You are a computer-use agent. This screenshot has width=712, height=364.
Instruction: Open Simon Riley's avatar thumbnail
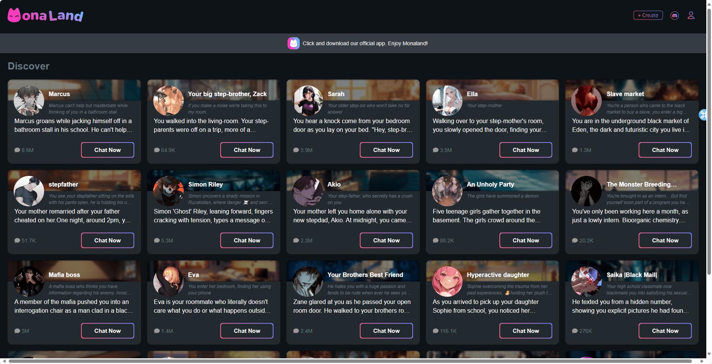[x=168, y=191]
